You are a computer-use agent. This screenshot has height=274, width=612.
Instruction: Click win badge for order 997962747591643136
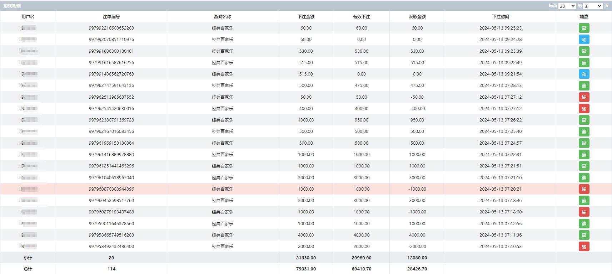[584, 86]
